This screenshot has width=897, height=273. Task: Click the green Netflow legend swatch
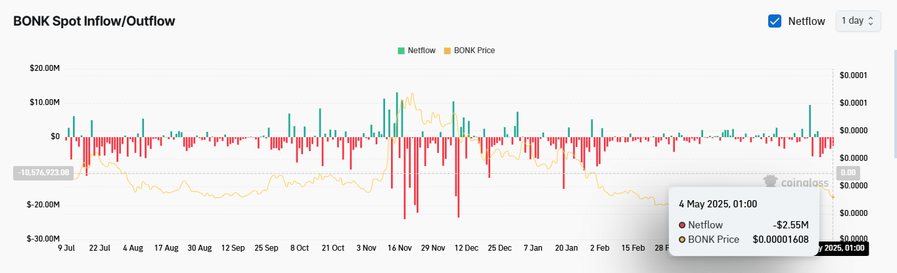coord(401,51)
